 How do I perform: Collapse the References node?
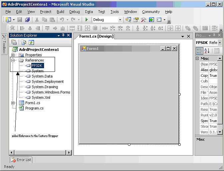[x=13, y=60]
